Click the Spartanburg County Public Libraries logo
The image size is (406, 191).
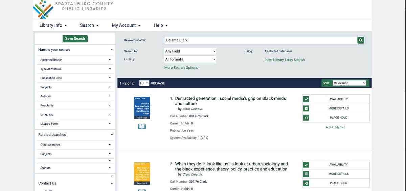click(73, 9)
